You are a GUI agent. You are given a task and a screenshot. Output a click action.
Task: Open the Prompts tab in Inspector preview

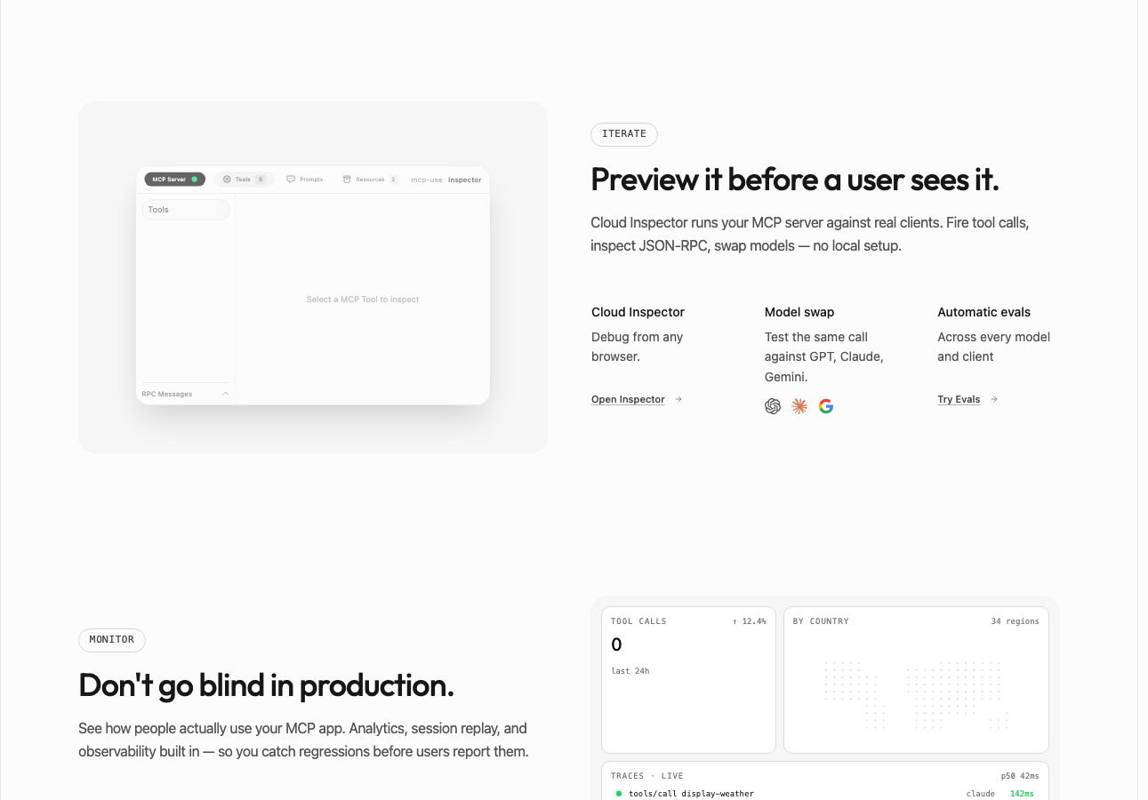coord(305,180)
